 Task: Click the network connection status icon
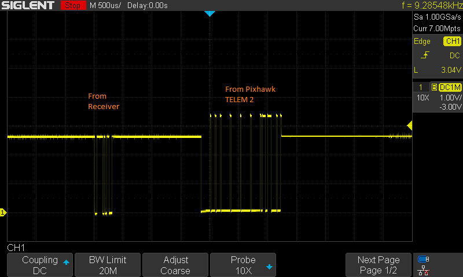point(424,270)
